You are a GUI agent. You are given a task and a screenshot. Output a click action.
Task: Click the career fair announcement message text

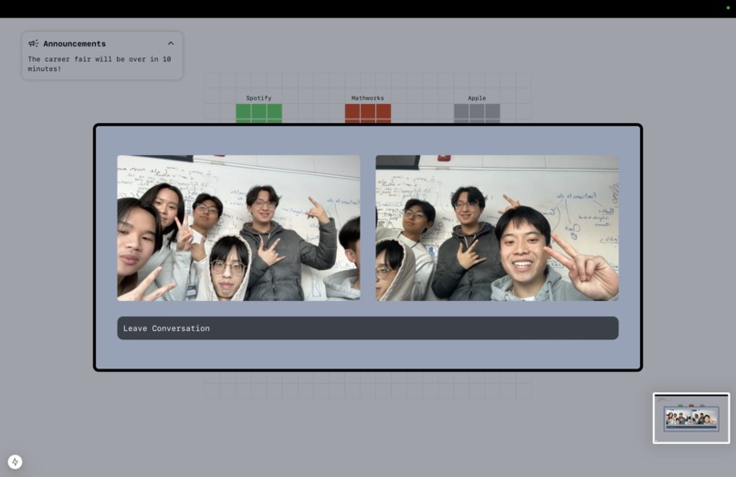pyautogui.click(x=99, y=64)
